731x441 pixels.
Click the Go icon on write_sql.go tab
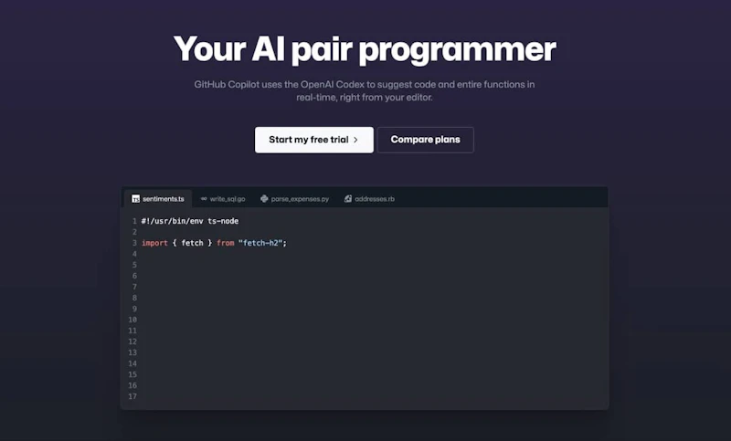tap(204, 199)
